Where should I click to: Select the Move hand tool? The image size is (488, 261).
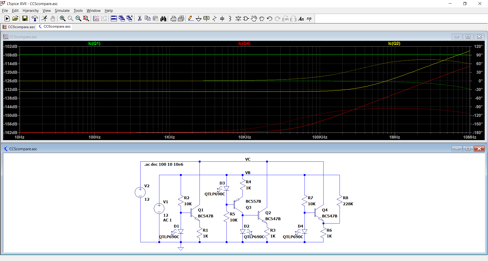point(254,18)
